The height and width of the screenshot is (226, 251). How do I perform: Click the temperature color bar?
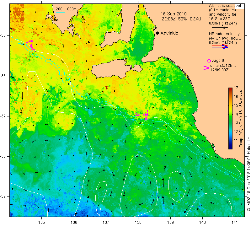[x=230, y=119]
